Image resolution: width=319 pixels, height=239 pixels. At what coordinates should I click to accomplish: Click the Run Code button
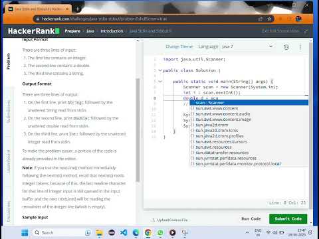tap(251, 218)
